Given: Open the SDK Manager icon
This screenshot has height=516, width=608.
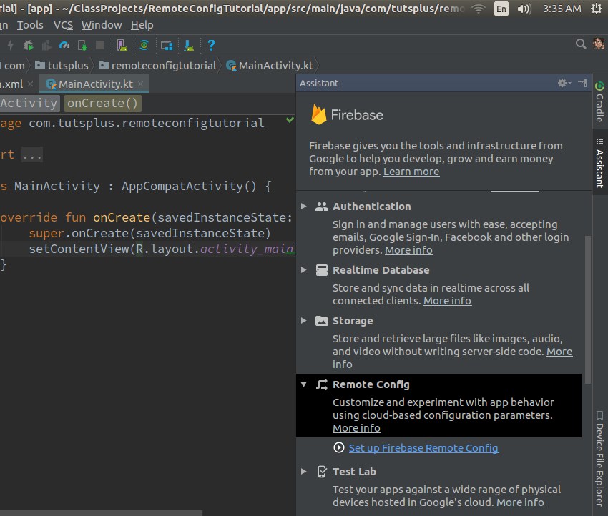Looking at the screenshot, I should 189,45.
